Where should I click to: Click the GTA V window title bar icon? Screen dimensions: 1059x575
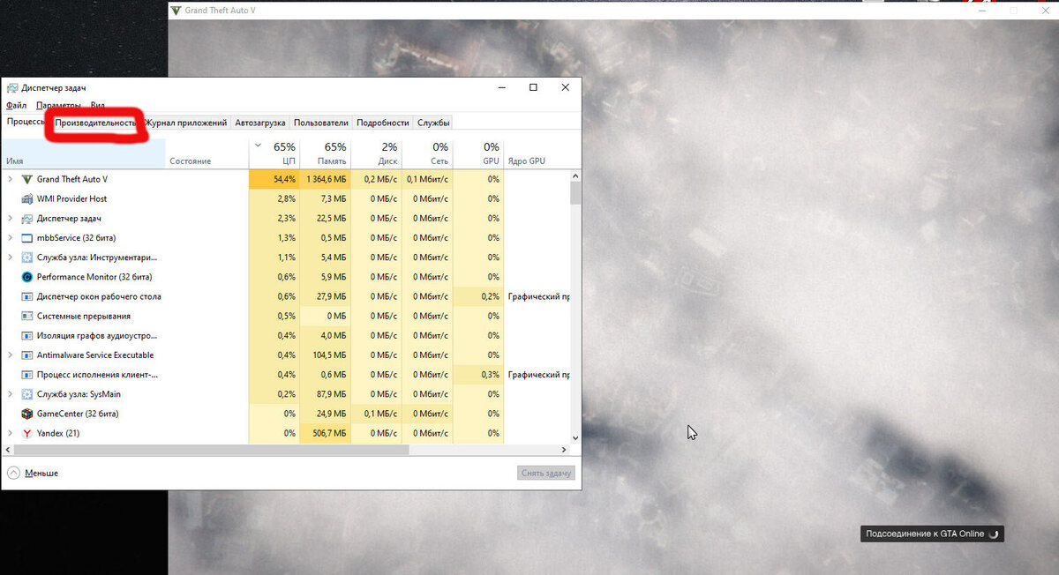click(176, 11)
